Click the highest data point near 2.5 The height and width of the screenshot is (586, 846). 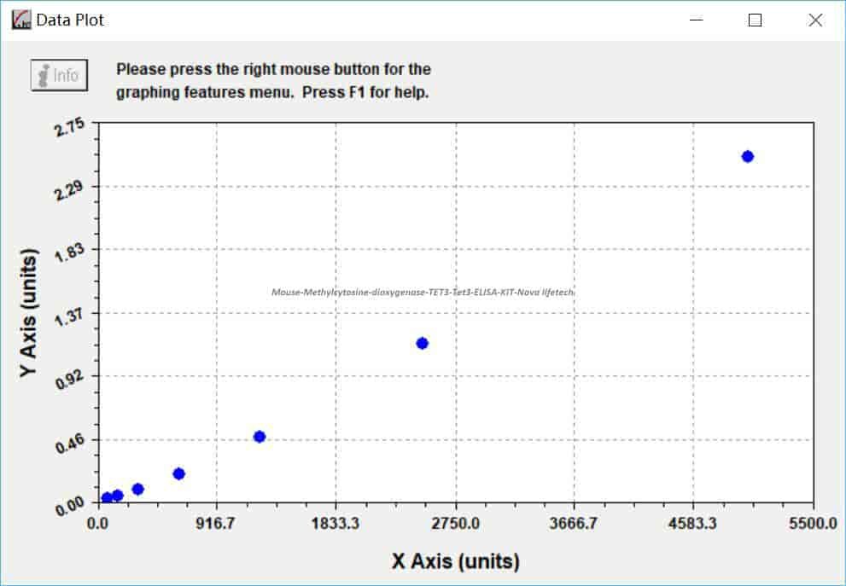pos(747,156)
